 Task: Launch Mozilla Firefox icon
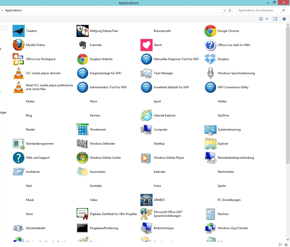[18, 45]
